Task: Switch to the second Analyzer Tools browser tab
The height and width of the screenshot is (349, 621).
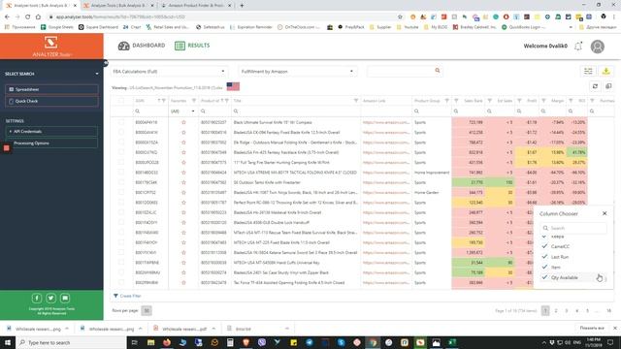Action: click(x=118, y=6)
